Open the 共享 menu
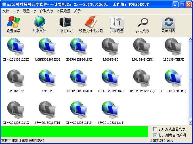This screenshot has width=193, height=144. (x=16, y=11)
